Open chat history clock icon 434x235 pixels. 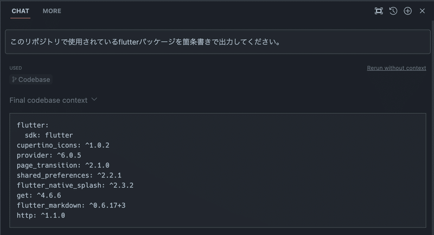click(393, 11)
